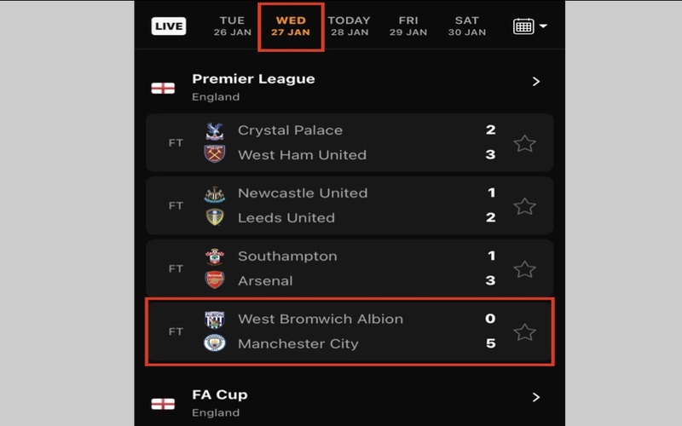Select the WED 27 JAN date tab
This screenshot has height=426, width=682.
(291, 26)
